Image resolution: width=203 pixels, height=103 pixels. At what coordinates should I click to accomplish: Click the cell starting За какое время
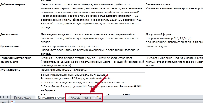click(x=93, y=50)
